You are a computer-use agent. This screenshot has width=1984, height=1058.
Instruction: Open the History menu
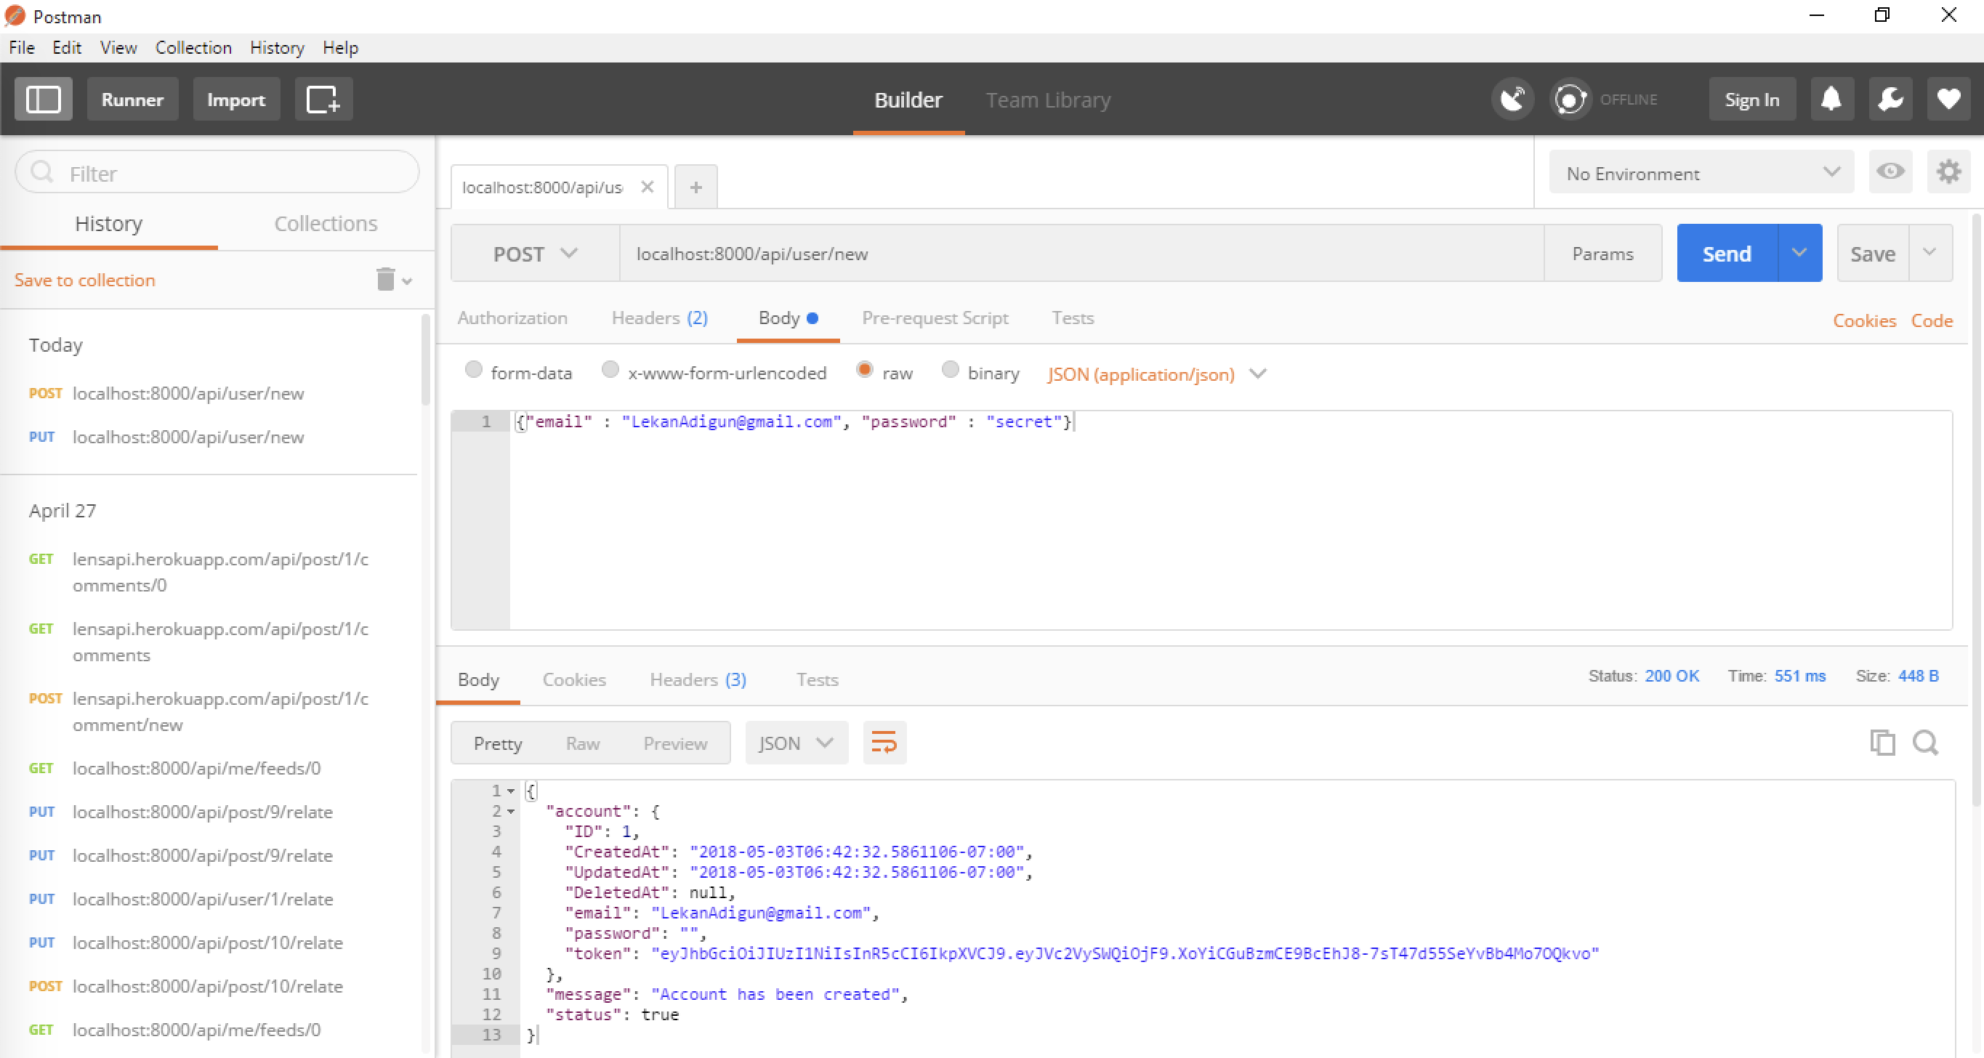coord(276,48)
